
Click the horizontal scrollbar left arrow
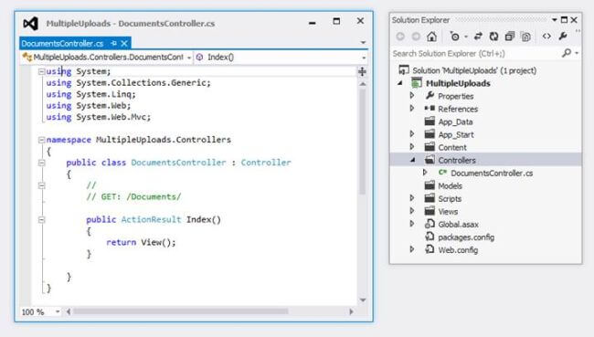(69, 311)
